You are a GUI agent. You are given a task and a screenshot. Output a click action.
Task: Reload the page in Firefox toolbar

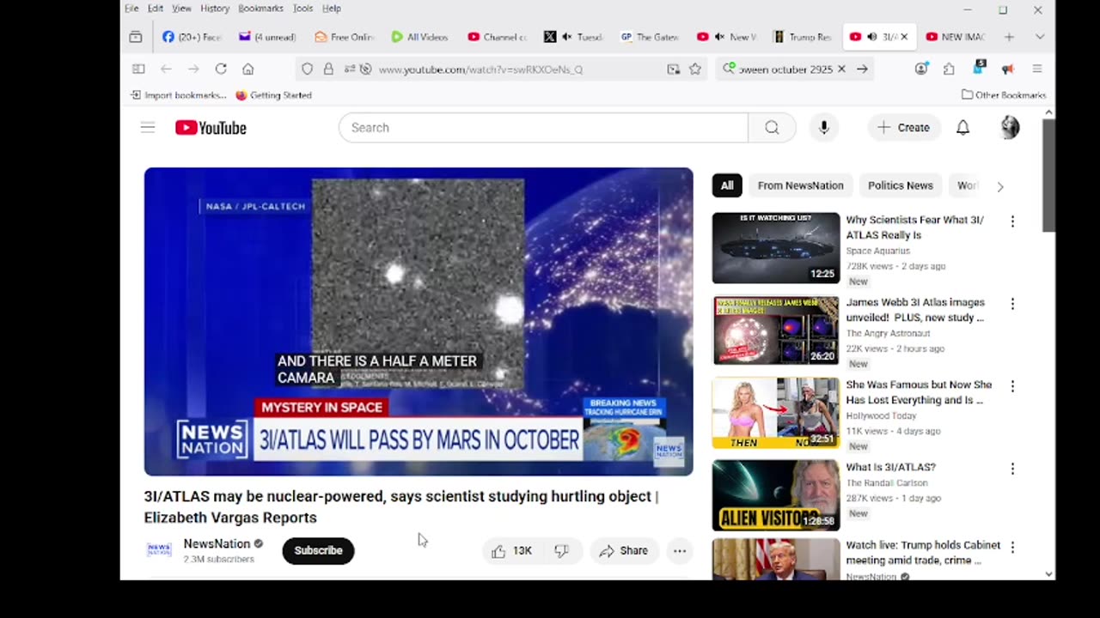221,69
